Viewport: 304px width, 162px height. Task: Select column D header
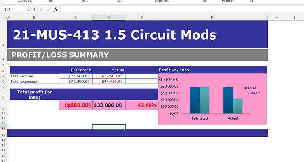108,18
